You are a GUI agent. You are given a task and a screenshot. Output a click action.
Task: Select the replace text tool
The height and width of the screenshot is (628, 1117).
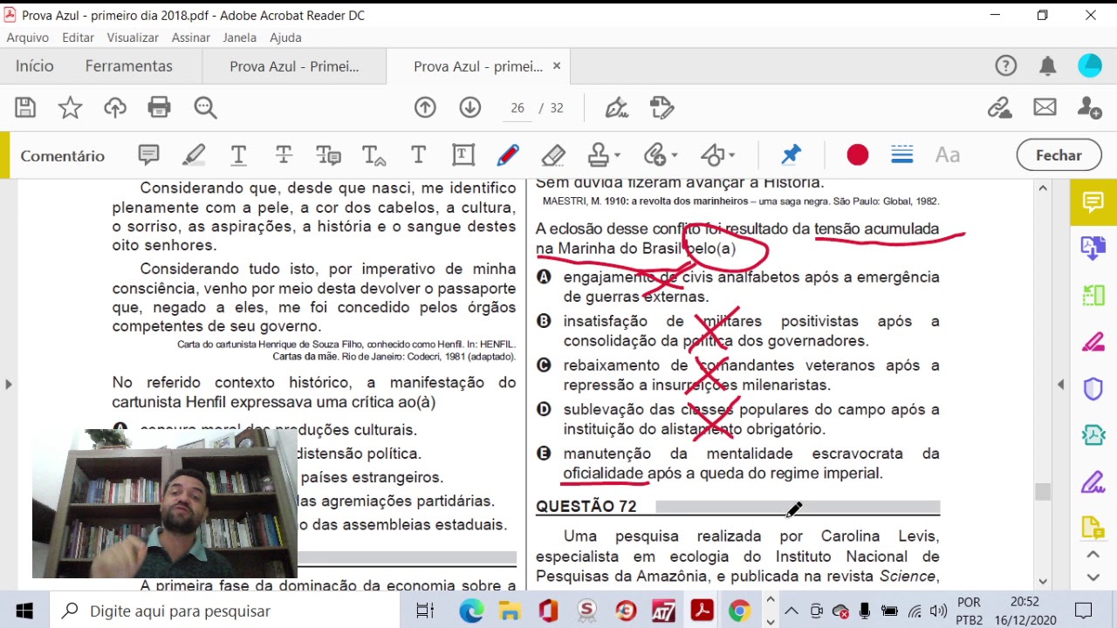(x=329, y=155)
